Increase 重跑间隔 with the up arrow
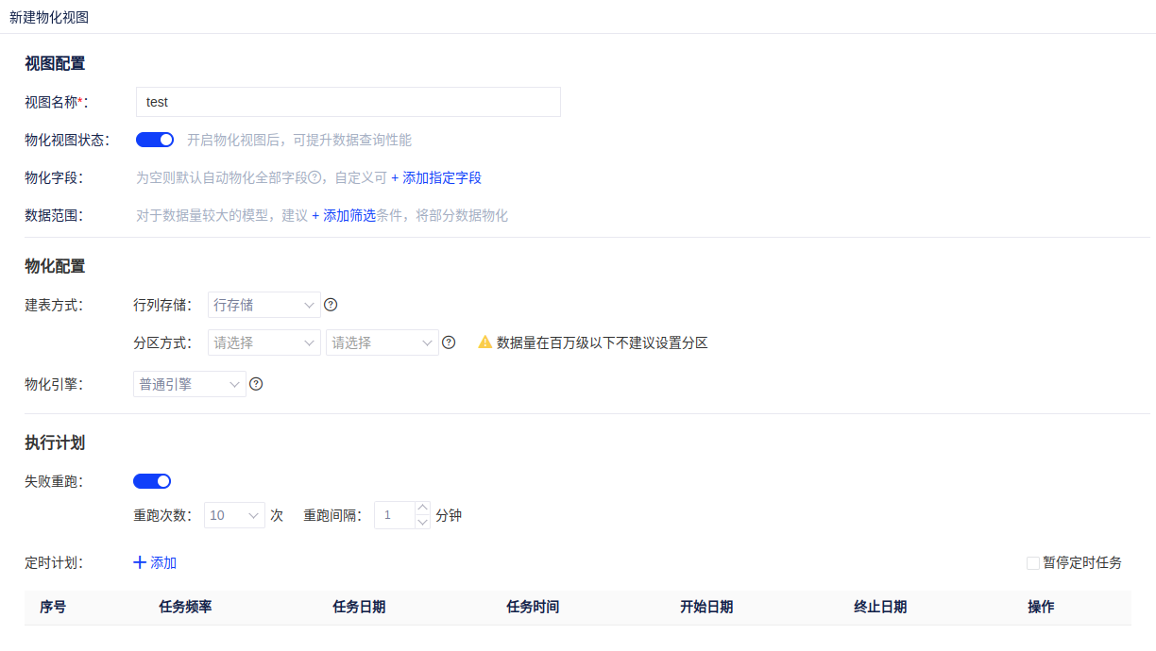Image resolution: width=1156 pixels, height=651 pixels. pos(422,509)
